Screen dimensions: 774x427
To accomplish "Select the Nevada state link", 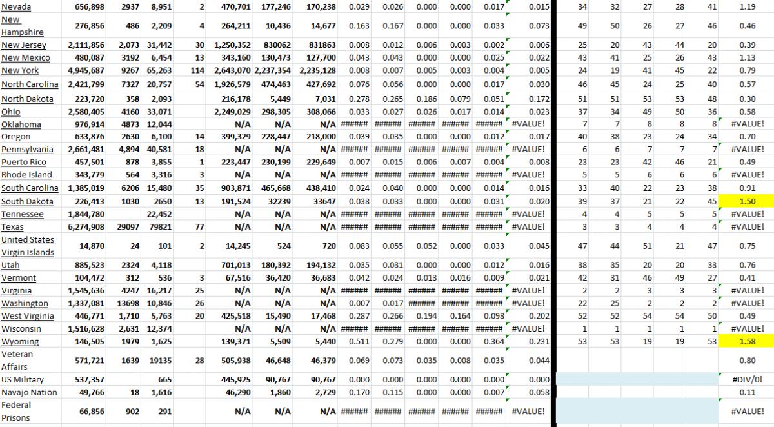I will (x=16, y=7).
